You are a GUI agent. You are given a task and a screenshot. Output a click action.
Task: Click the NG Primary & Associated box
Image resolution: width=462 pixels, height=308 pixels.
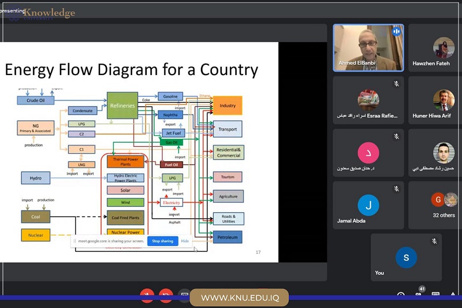pyautogui.click(x=36, y=128)
